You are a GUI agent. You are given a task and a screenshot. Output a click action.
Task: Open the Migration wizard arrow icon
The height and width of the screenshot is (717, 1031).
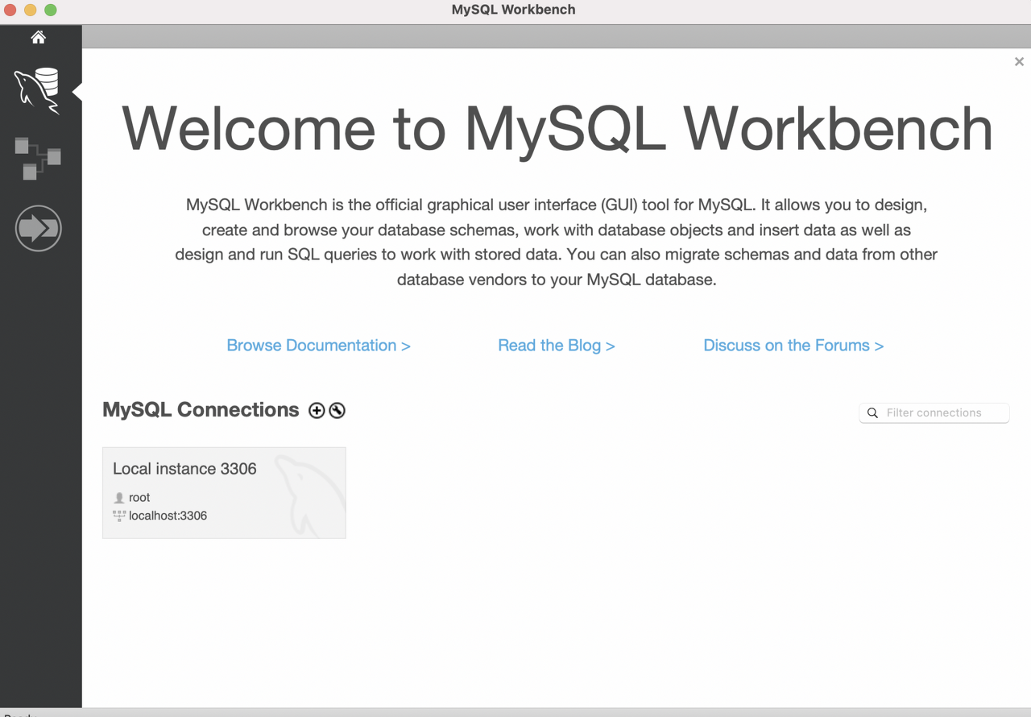point(38,228)
